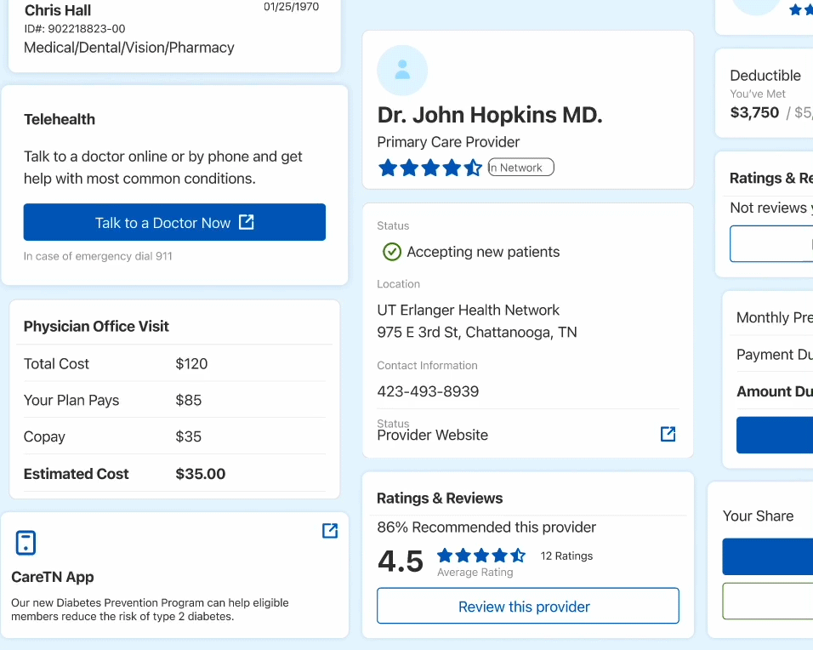
Task: Click the In Network badge
Action: pos(520,168)
